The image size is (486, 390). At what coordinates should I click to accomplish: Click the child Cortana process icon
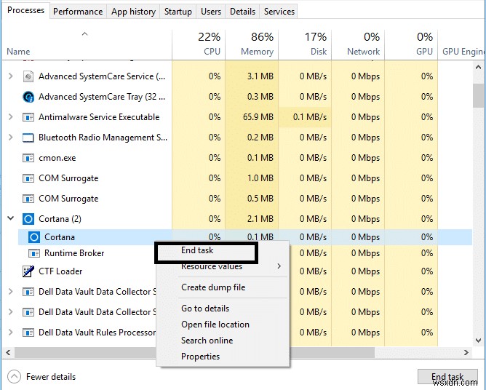pyautogui.click(x=34, y=237)
